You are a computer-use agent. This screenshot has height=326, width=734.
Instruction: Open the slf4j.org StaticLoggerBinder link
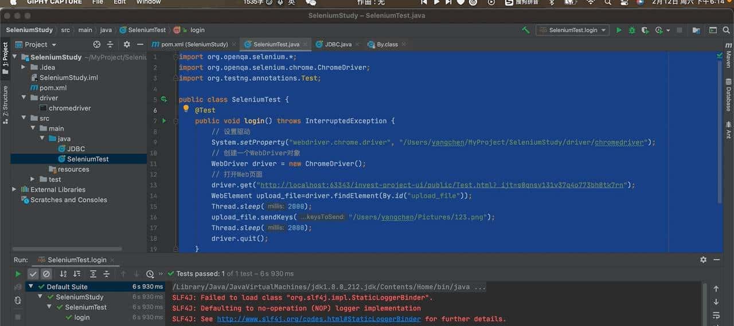[x=319, y=319]
